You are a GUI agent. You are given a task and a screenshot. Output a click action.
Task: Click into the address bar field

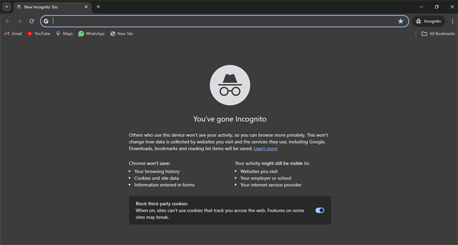point(220,21)
